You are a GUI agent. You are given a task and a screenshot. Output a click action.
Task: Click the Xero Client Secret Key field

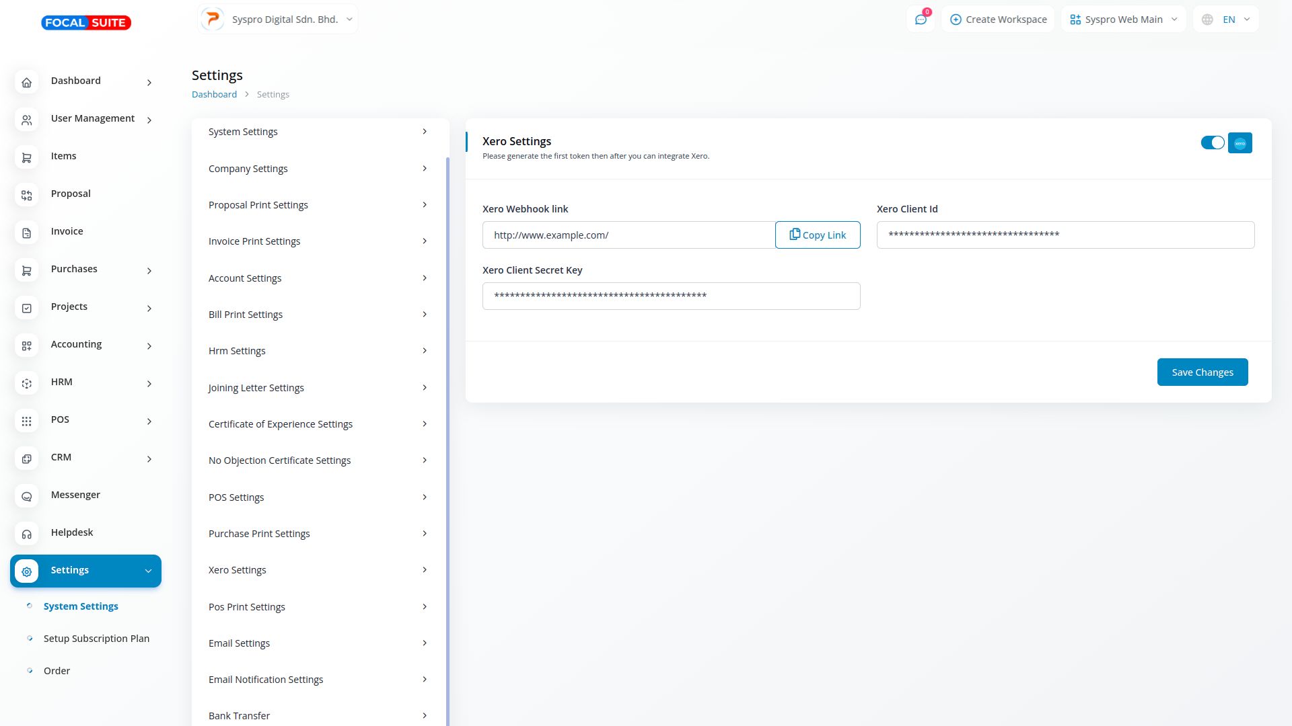pyautogui.click(x=671, y=296)
